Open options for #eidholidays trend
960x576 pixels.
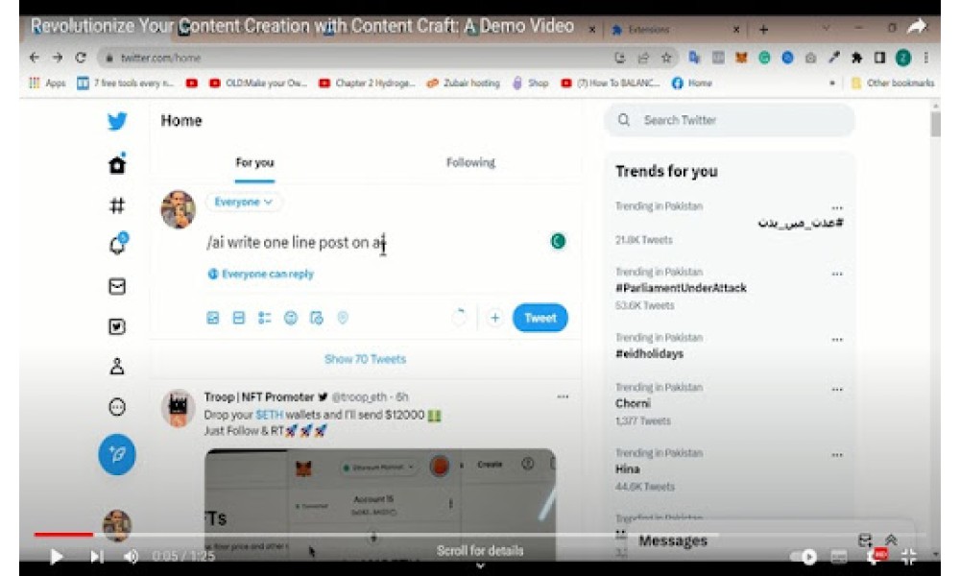(837, 339)
